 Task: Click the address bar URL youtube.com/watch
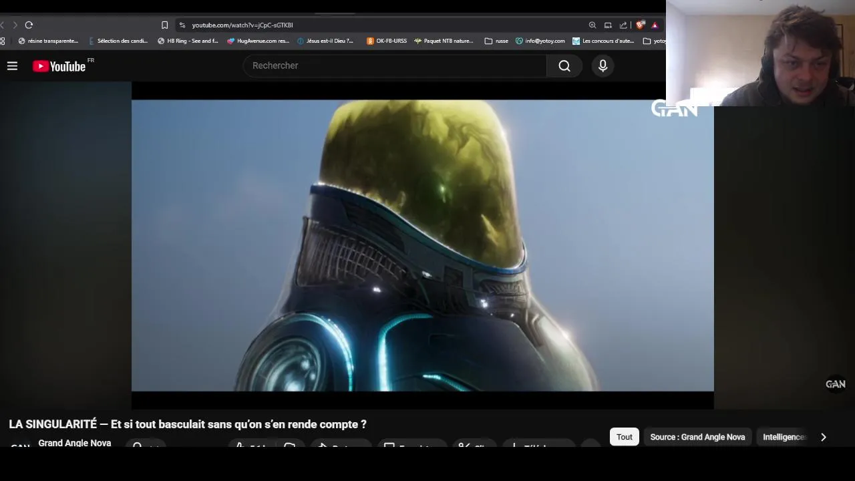[242, 25]
